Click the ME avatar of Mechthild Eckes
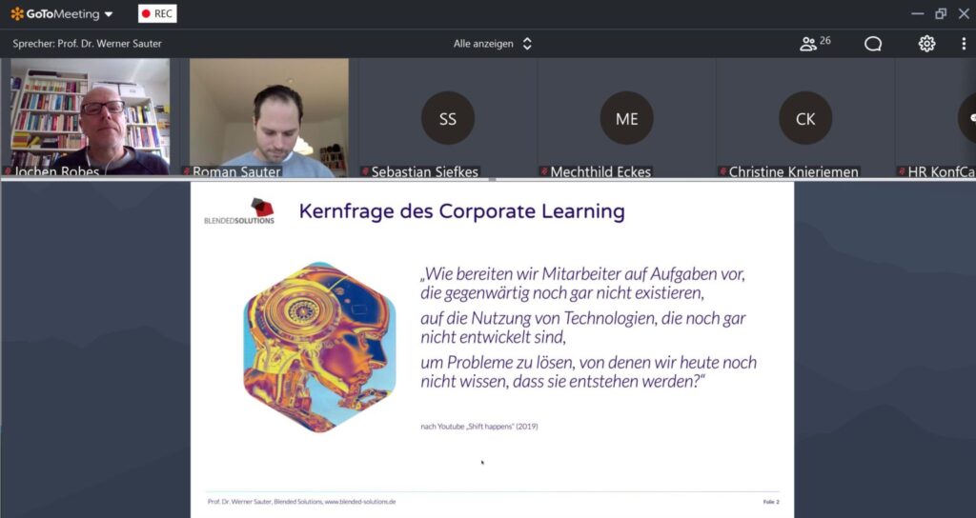Screen dimensions: 976x518 point(627,118)
